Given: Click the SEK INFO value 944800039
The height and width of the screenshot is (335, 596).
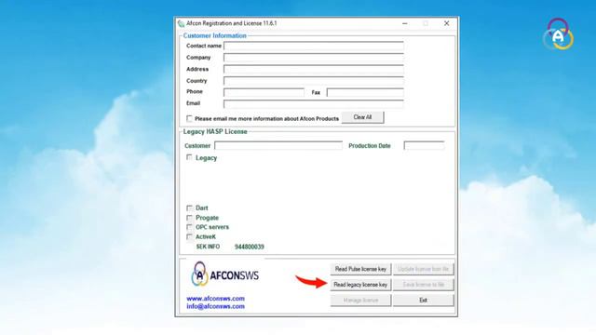Looking at the screenshot, I should [x=250, y=247].
